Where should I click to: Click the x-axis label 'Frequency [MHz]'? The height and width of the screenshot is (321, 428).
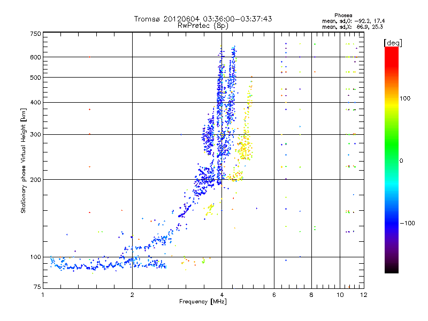203,302
